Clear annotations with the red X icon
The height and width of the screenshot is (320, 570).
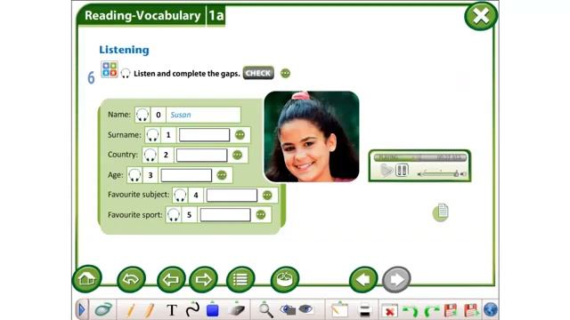[390, 311]
